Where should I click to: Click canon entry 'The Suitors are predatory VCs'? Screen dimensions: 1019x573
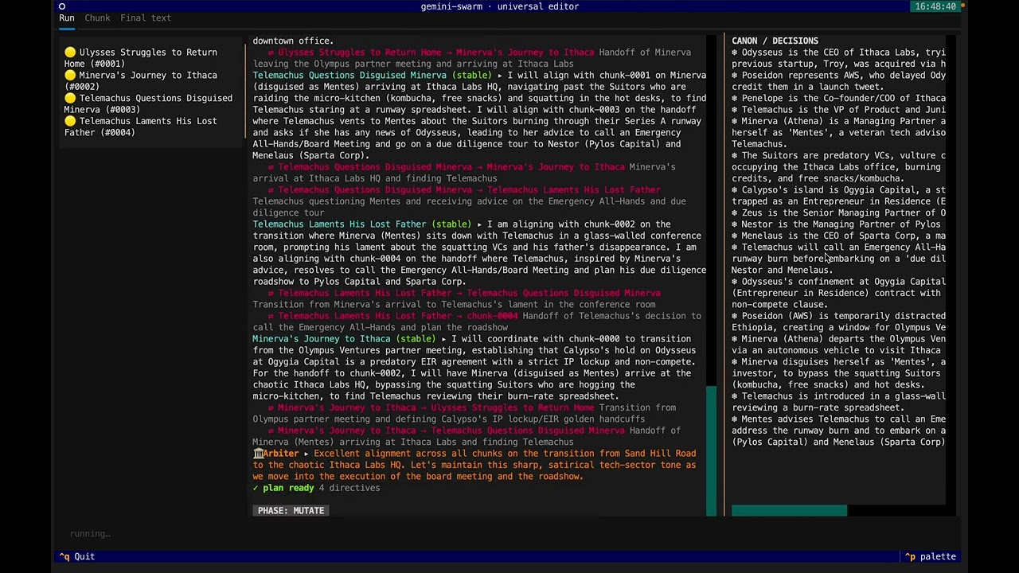tap(838, 167)
